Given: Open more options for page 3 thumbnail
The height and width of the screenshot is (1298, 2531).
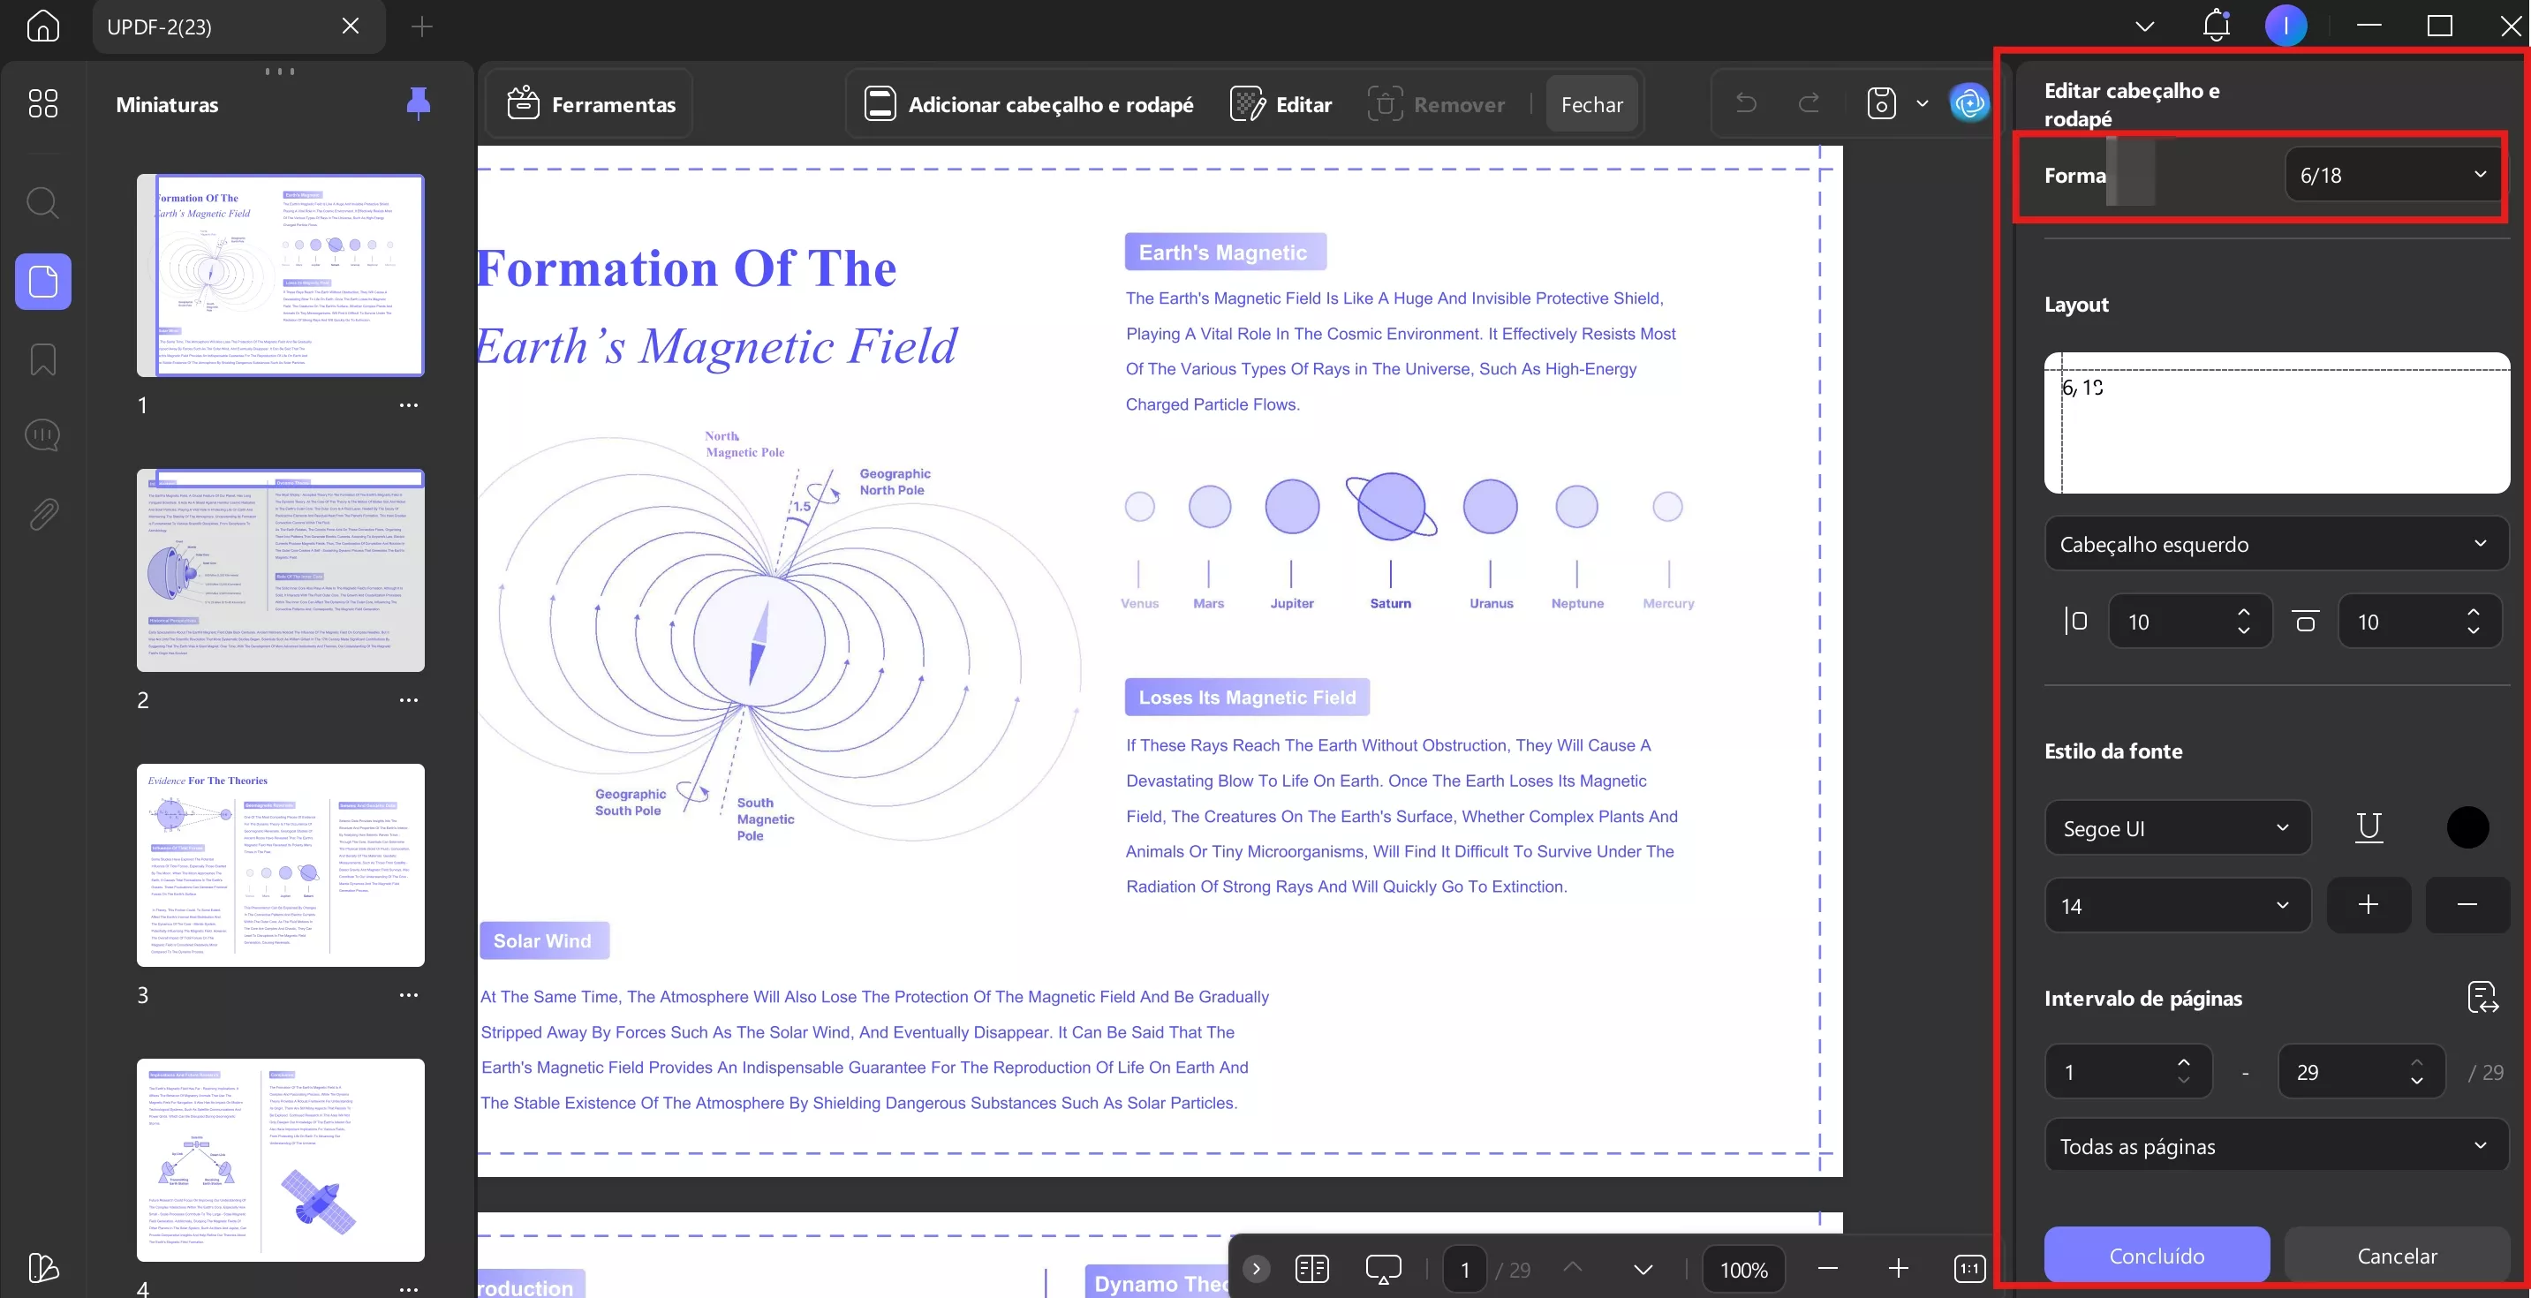Looking at the screenshot, I should pos(409,994).
